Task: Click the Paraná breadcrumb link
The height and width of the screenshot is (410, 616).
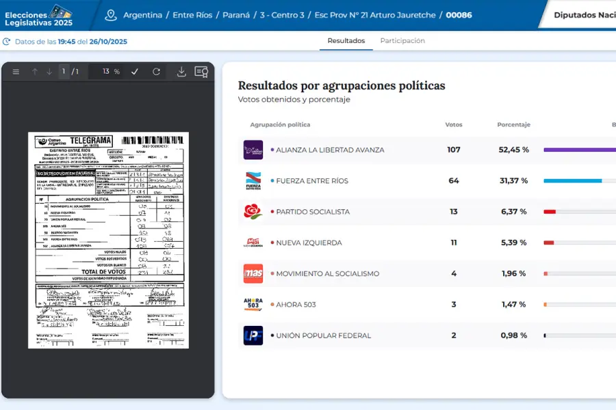Action: (236, 15)
